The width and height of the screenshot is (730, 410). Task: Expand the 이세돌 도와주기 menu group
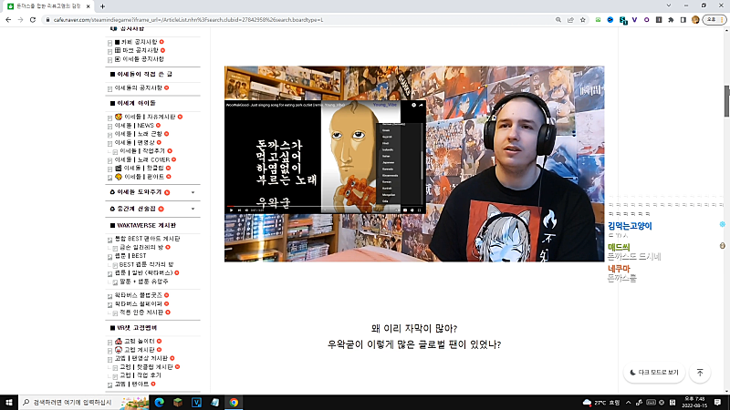(193, 192)
